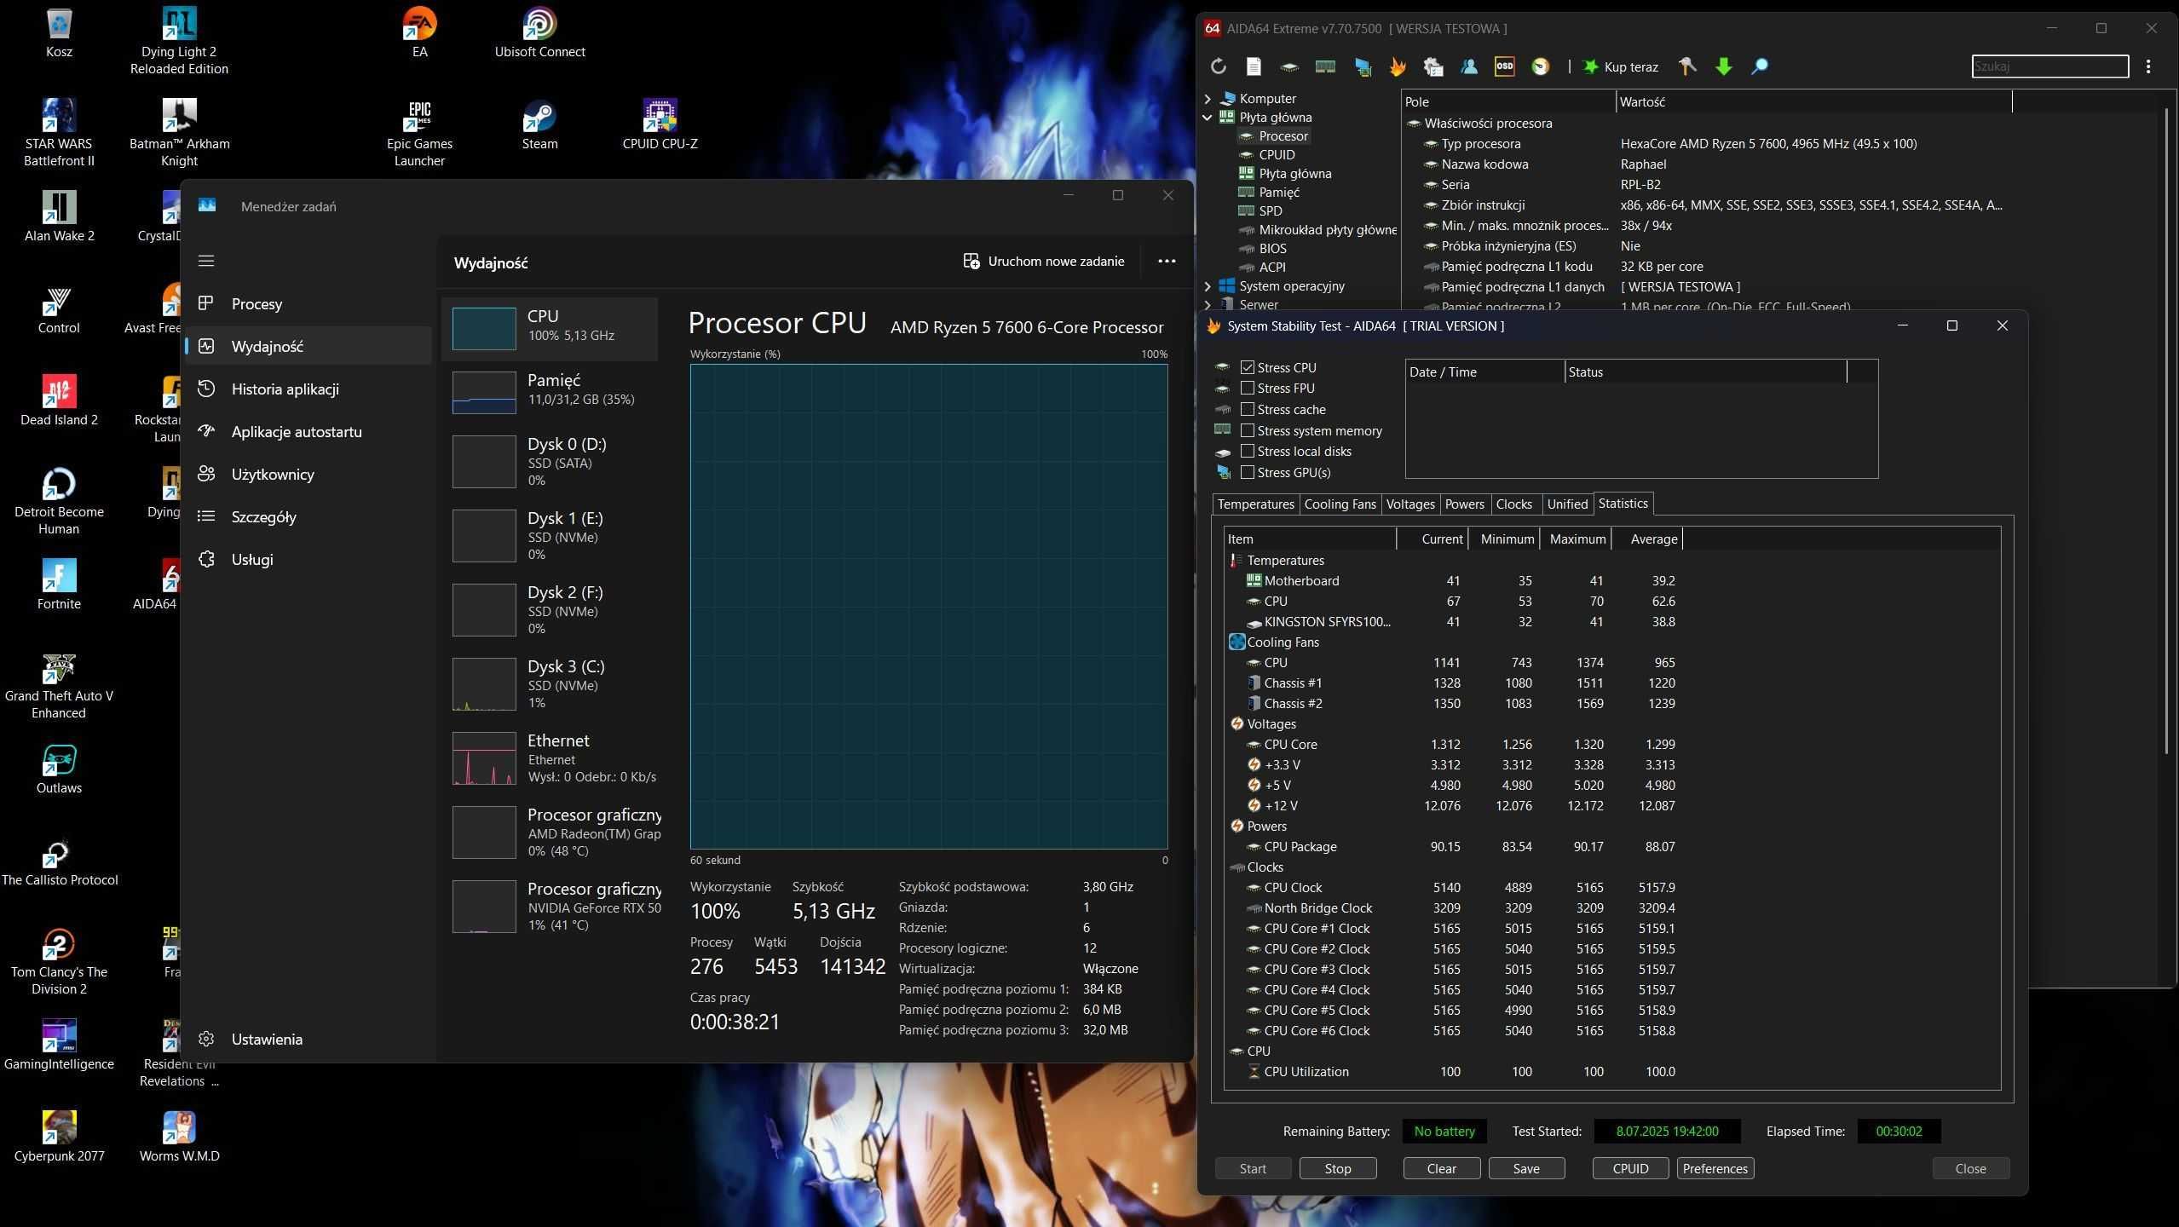Open Worms W.M.D desktop shortcut
The width and height of the screenshot is (2179, 1227).
(179, 1137)
